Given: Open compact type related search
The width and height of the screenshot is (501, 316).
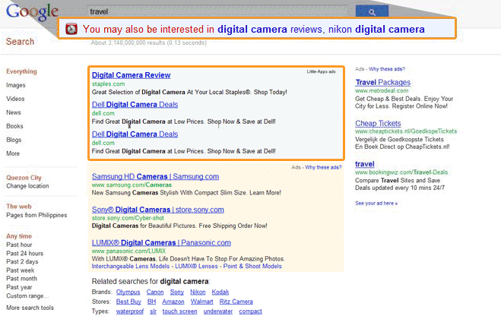Looking at the screenshot, I should [x=251, y=311].
